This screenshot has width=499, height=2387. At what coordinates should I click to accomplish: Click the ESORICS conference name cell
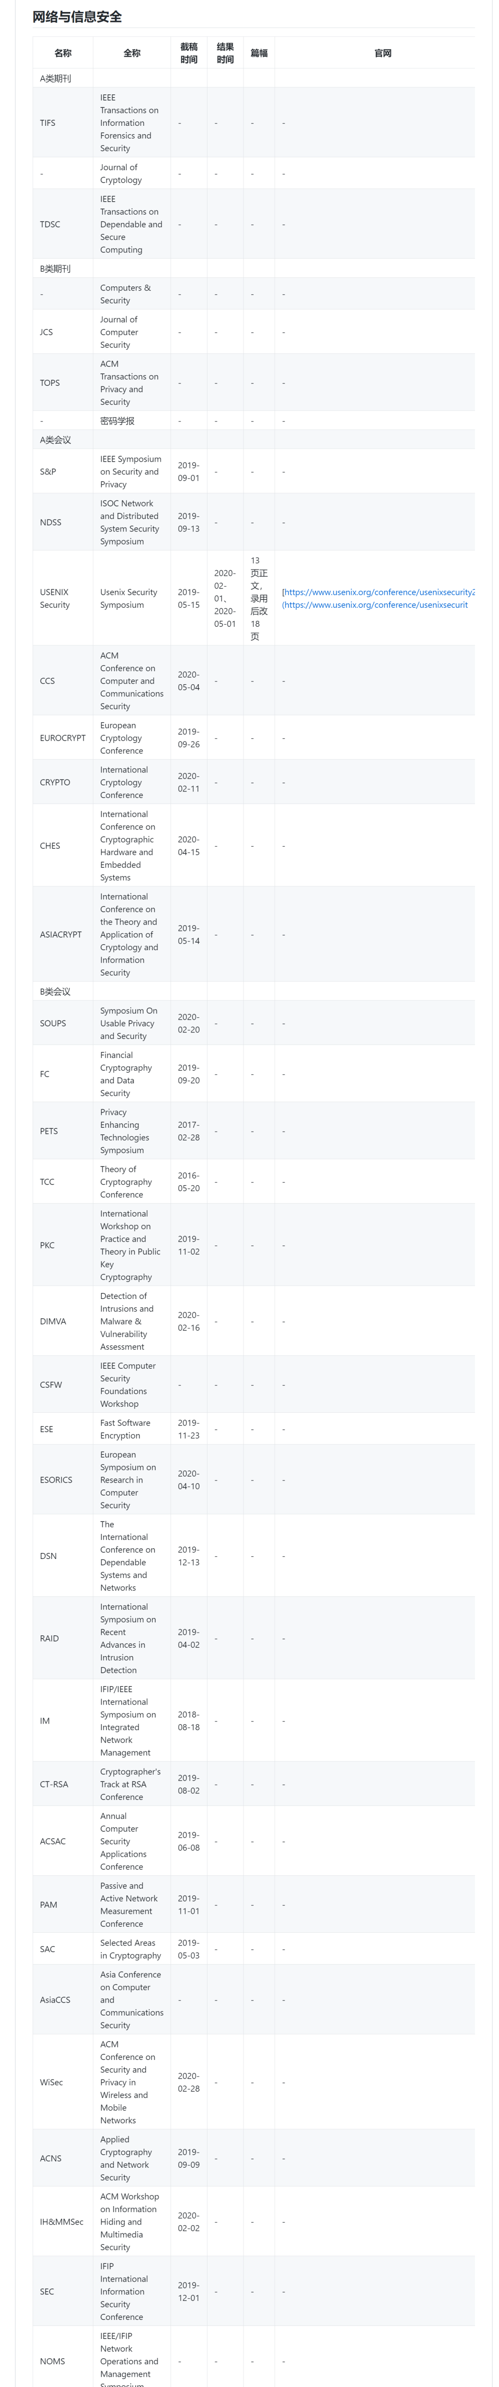[56, 1480]
